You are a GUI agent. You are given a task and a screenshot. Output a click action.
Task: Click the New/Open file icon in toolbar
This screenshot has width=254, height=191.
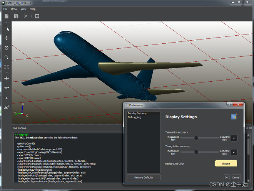7,16
